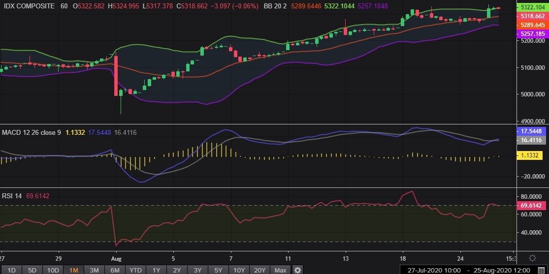Show Max time range
Viewport: 549px width, 274px height.
280,270
